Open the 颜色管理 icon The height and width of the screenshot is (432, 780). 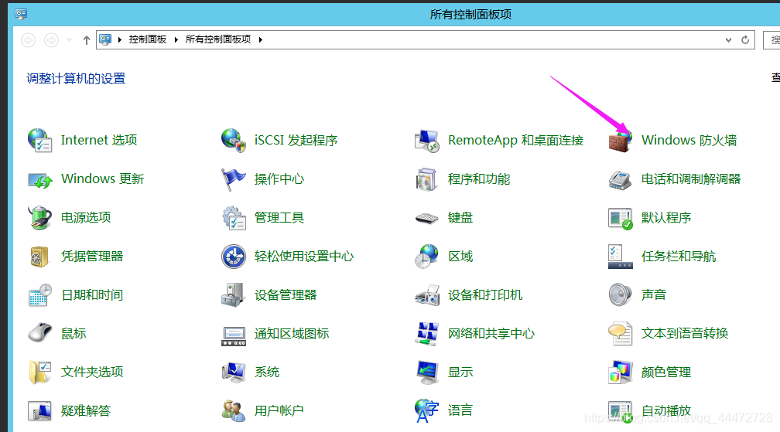pyautogui.click(x=621, y=372)
